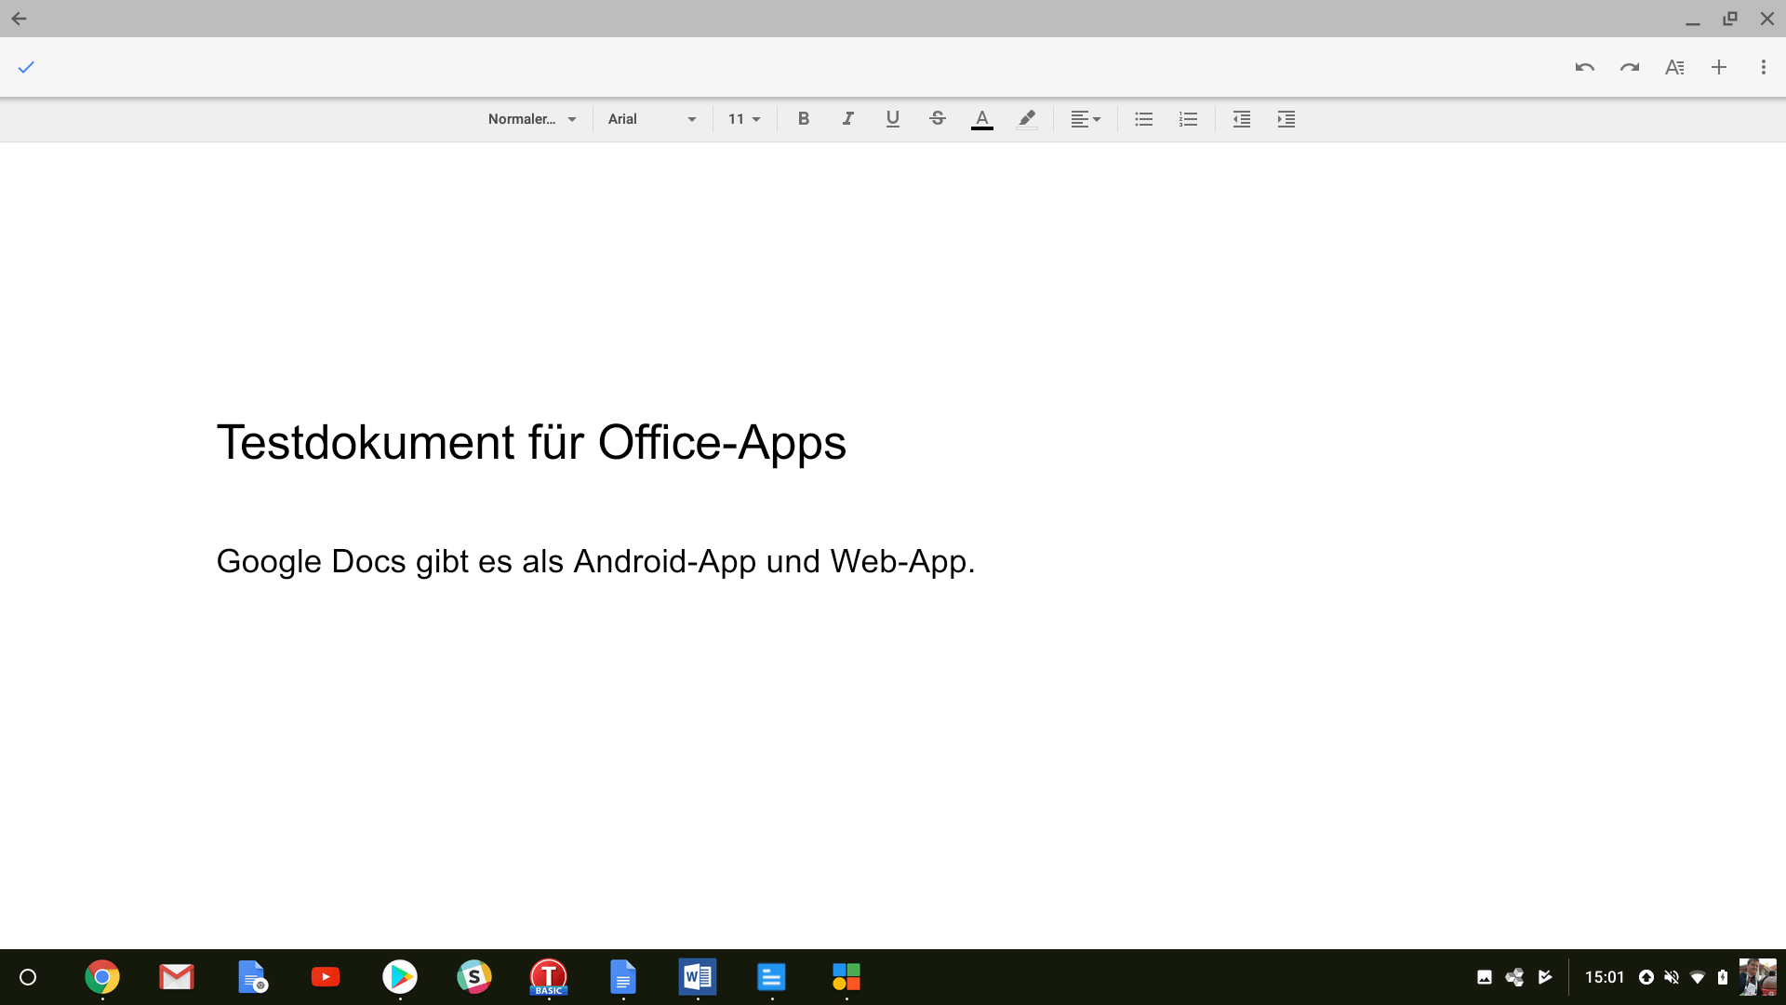
Task: Open the text formatting panel
Action: pos(1673,67)
